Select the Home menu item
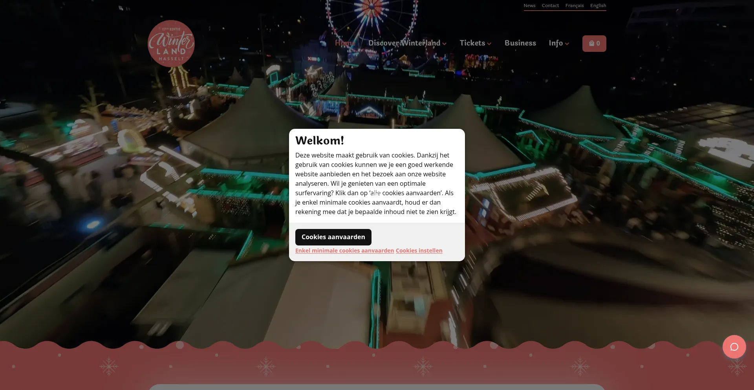 click(345, 43)
